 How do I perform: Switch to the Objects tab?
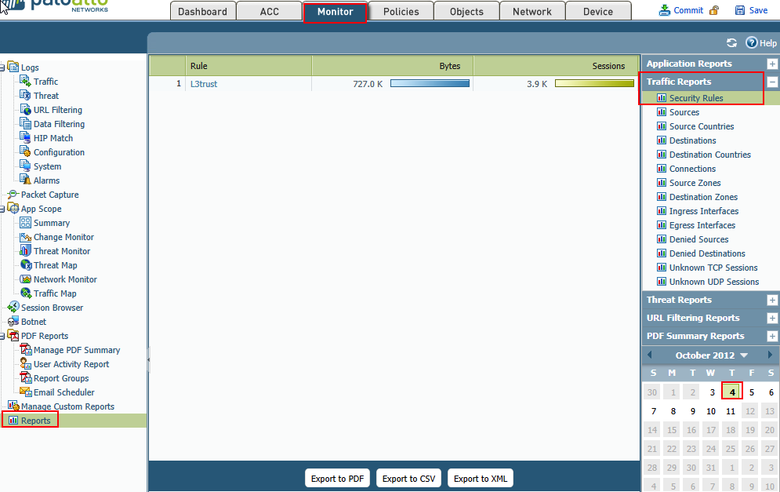click(x=466, y=11)
